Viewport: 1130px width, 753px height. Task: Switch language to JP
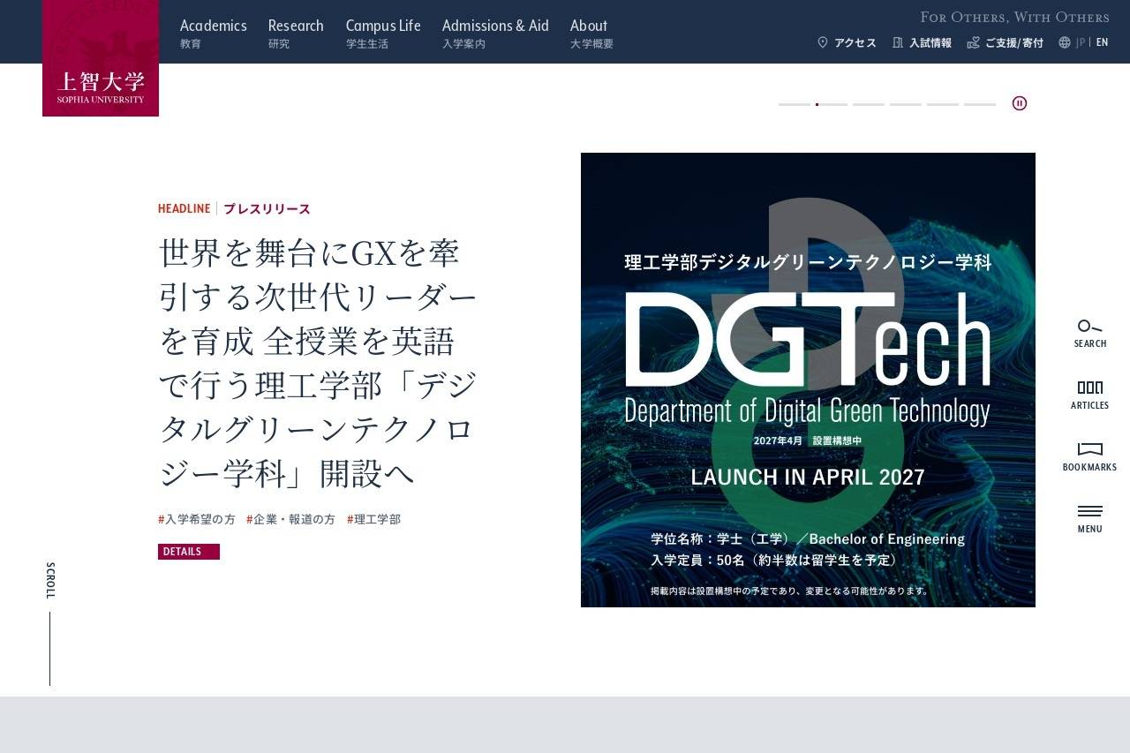(1081, 42)
